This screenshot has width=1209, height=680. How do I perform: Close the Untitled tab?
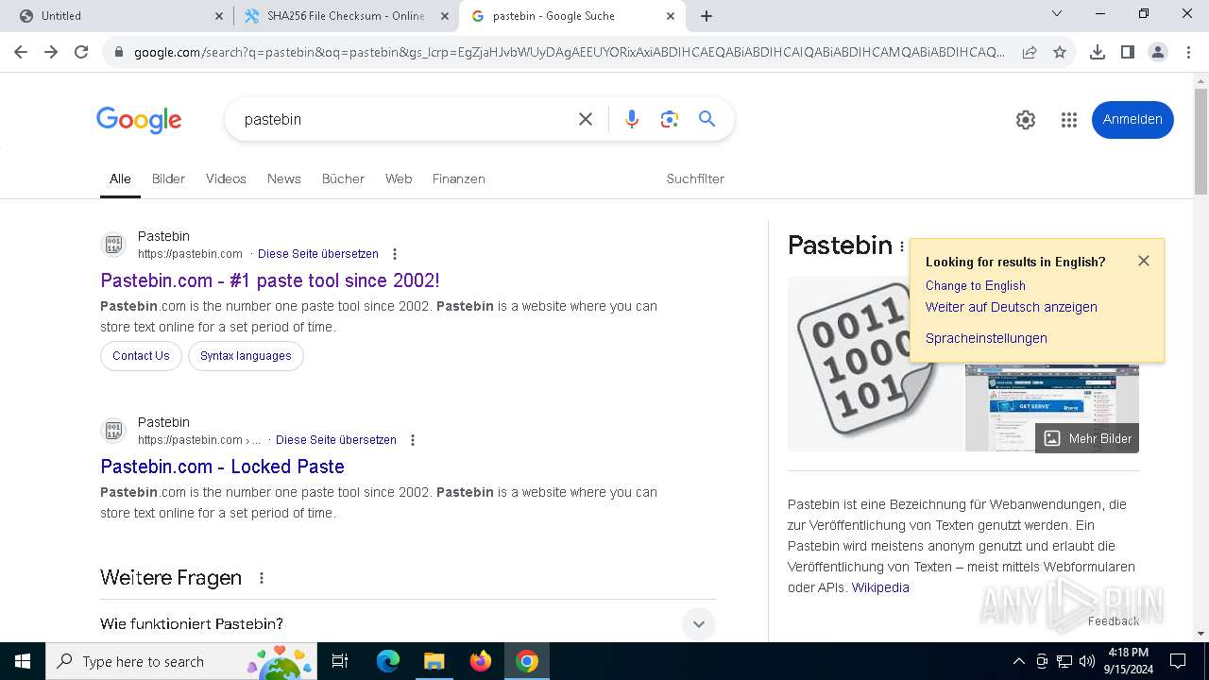[219, 16]
